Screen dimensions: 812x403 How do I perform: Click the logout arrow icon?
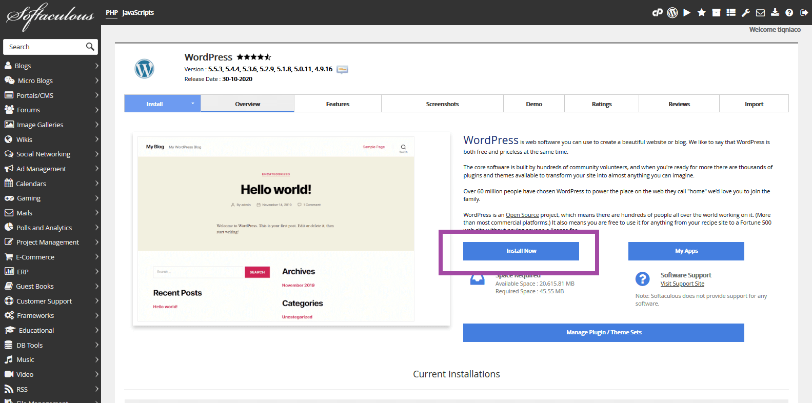(804, 13)
